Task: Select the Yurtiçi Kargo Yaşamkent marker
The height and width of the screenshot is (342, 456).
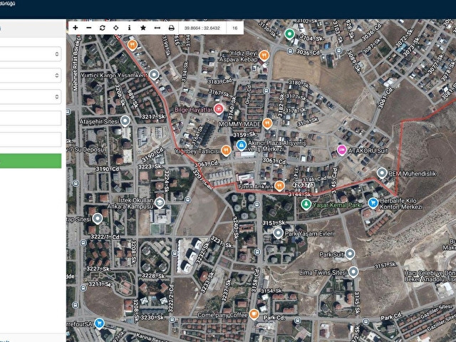Action: pos(154,75)
